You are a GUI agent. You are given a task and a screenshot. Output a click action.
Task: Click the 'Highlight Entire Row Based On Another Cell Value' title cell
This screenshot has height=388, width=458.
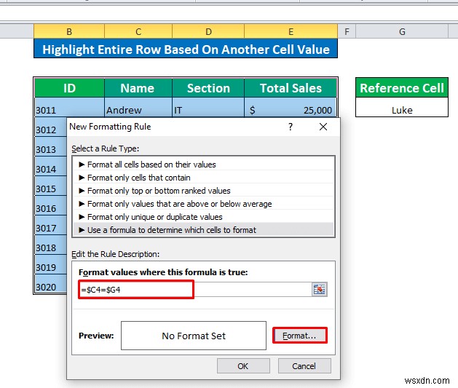pyautogui.click(x=186, y=49)
